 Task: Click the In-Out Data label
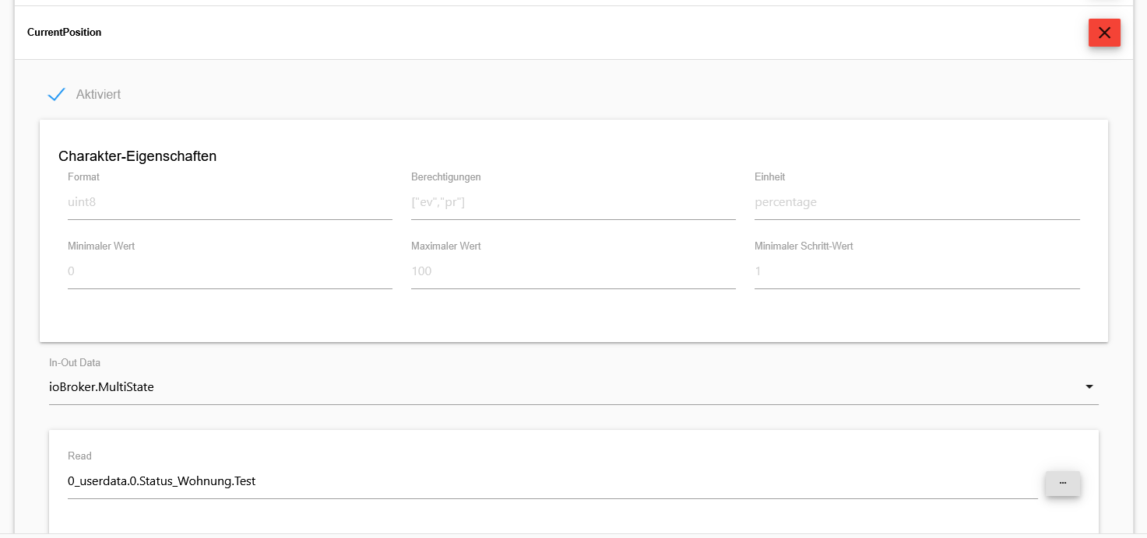75,362
